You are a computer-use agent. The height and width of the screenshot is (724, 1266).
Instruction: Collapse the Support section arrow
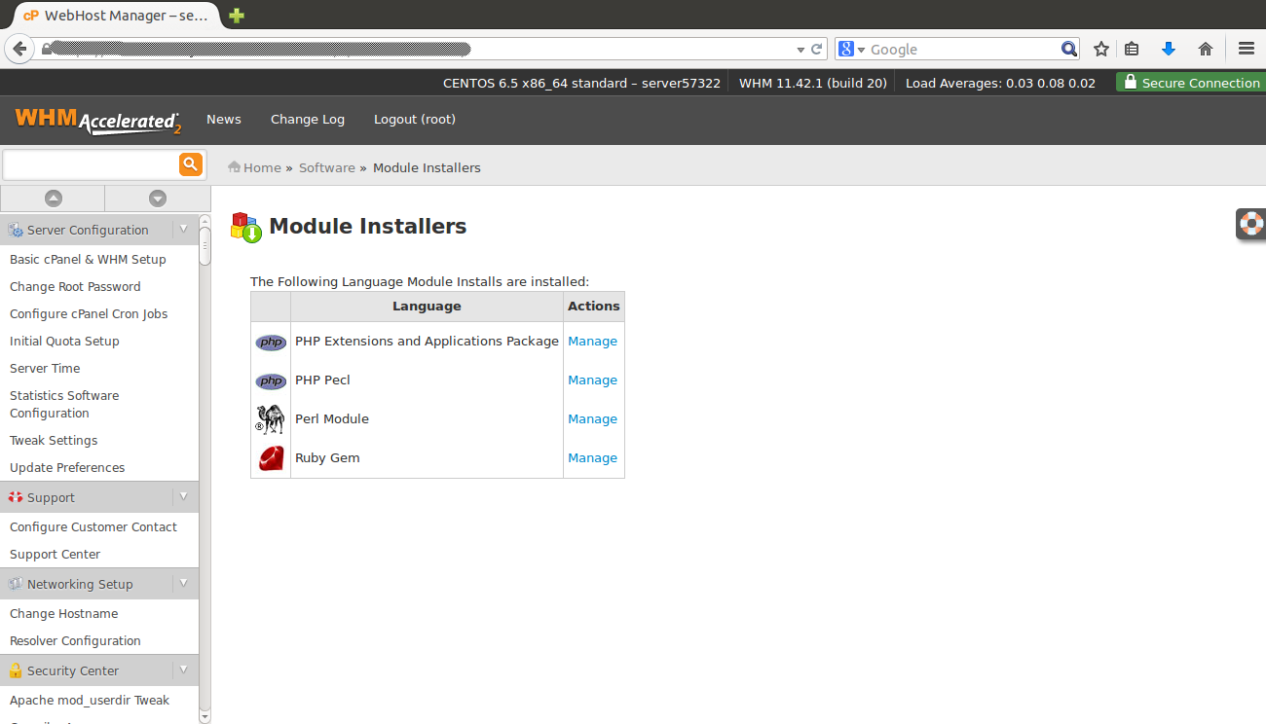183,496
